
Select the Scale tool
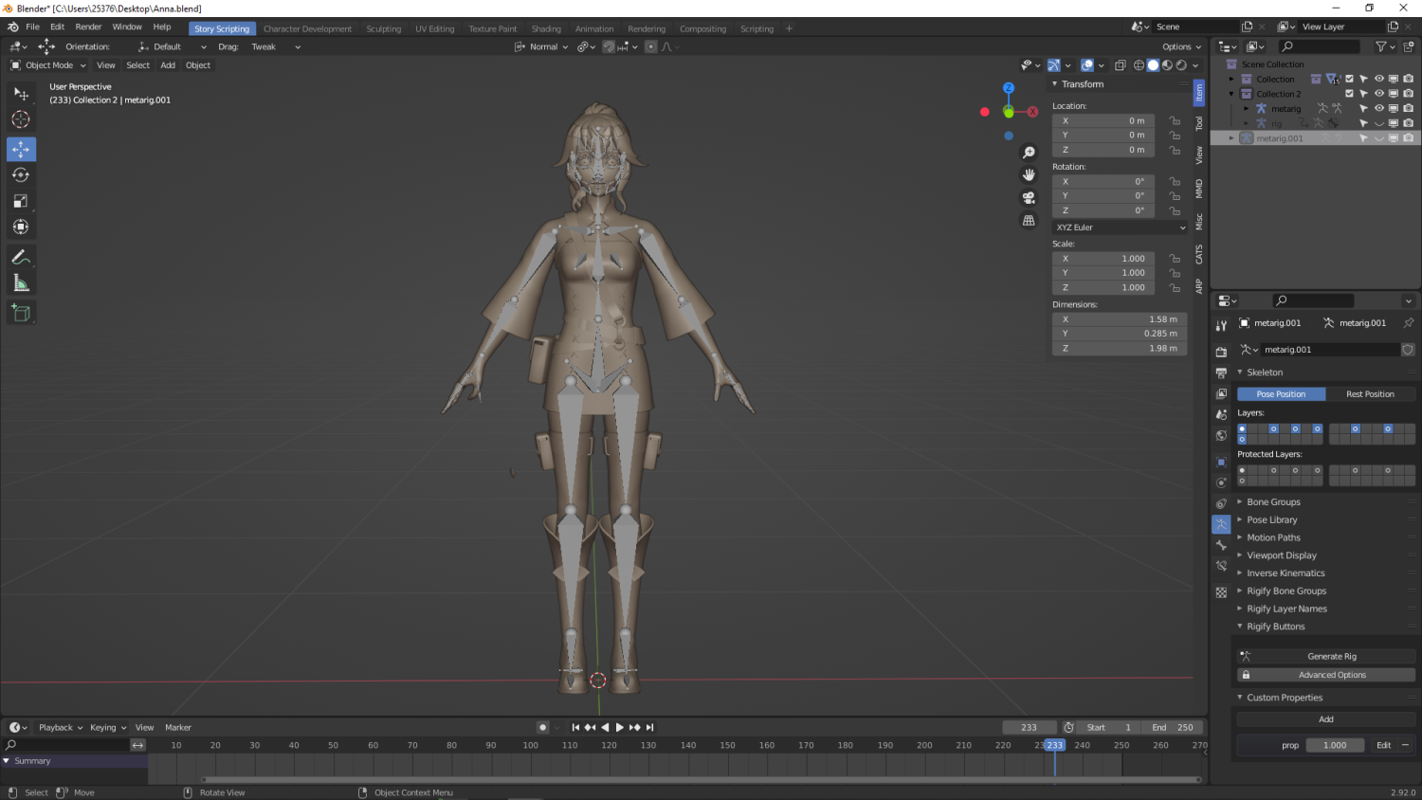[21, 201]
